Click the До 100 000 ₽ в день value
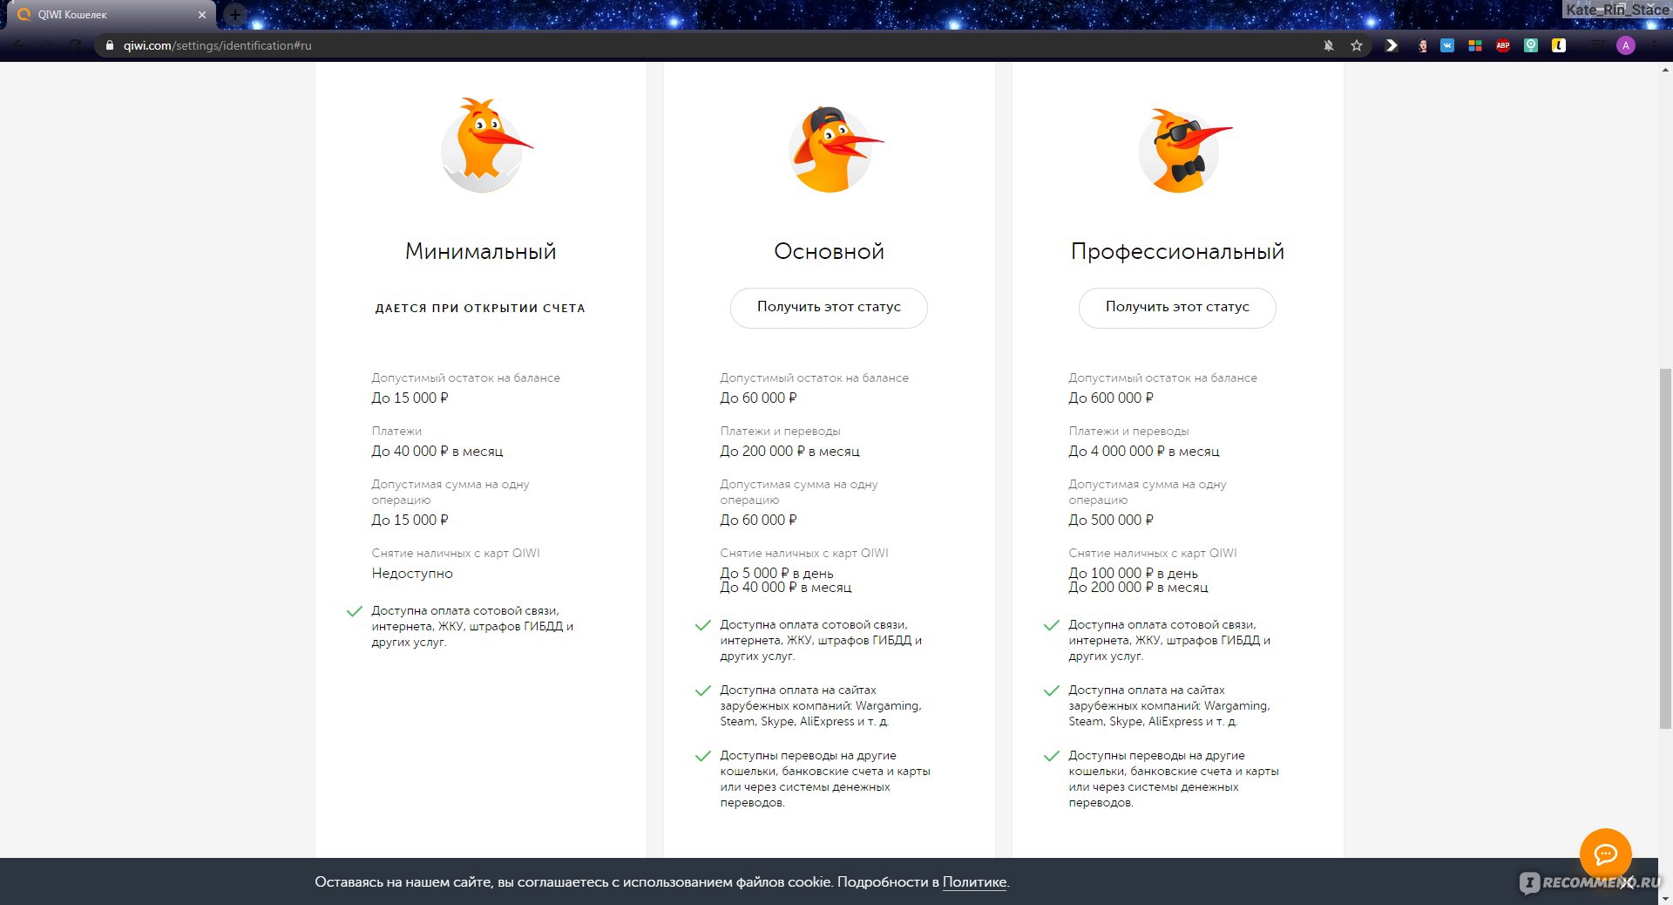 (1133, 573)
